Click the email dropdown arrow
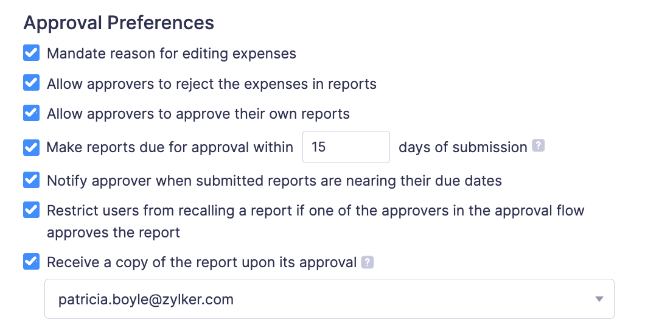The height and width of the screenshot is (336, 645). [x=599, y=299]
